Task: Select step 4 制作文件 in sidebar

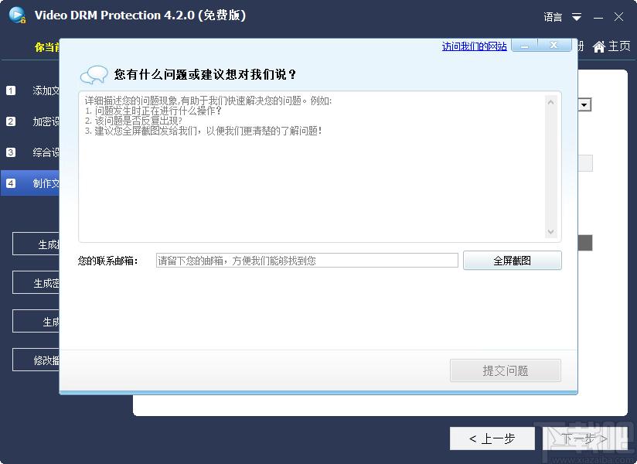Action: pos(30,183)
